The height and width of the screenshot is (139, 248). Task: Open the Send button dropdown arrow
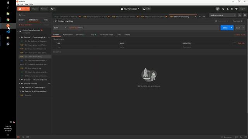click(x=231, y=28)
